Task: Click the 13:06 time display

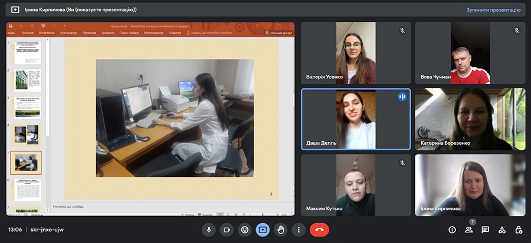Action: (x=15, y=230)
